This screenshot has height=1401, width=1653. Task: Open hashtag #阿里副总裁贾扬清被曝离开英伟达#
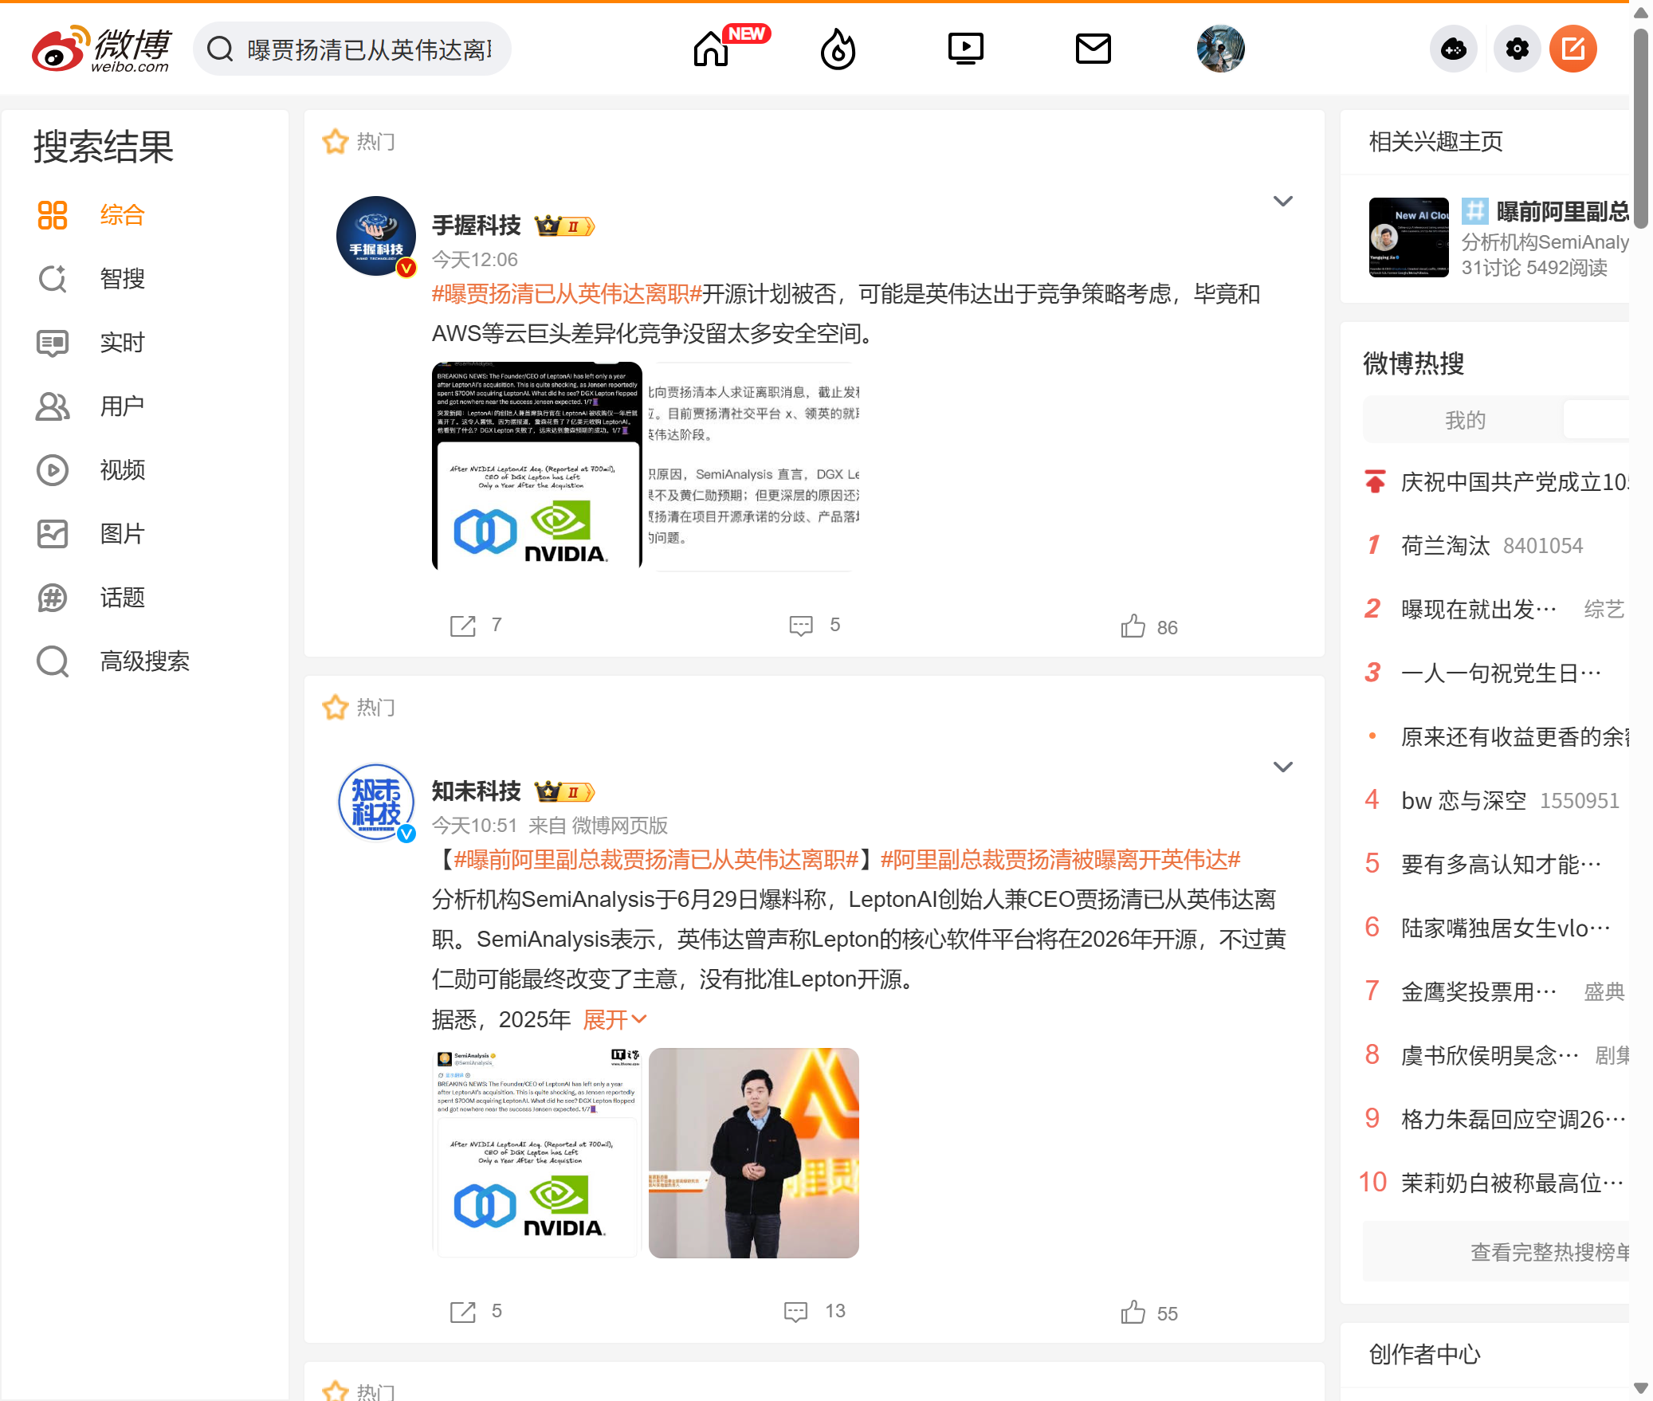pyautogui.click(x=1061, y=860)
